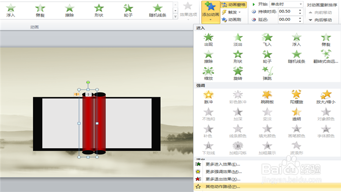Choose the 飞入 entrance effect
341x192 pixels.
click(x=267, y=39)
